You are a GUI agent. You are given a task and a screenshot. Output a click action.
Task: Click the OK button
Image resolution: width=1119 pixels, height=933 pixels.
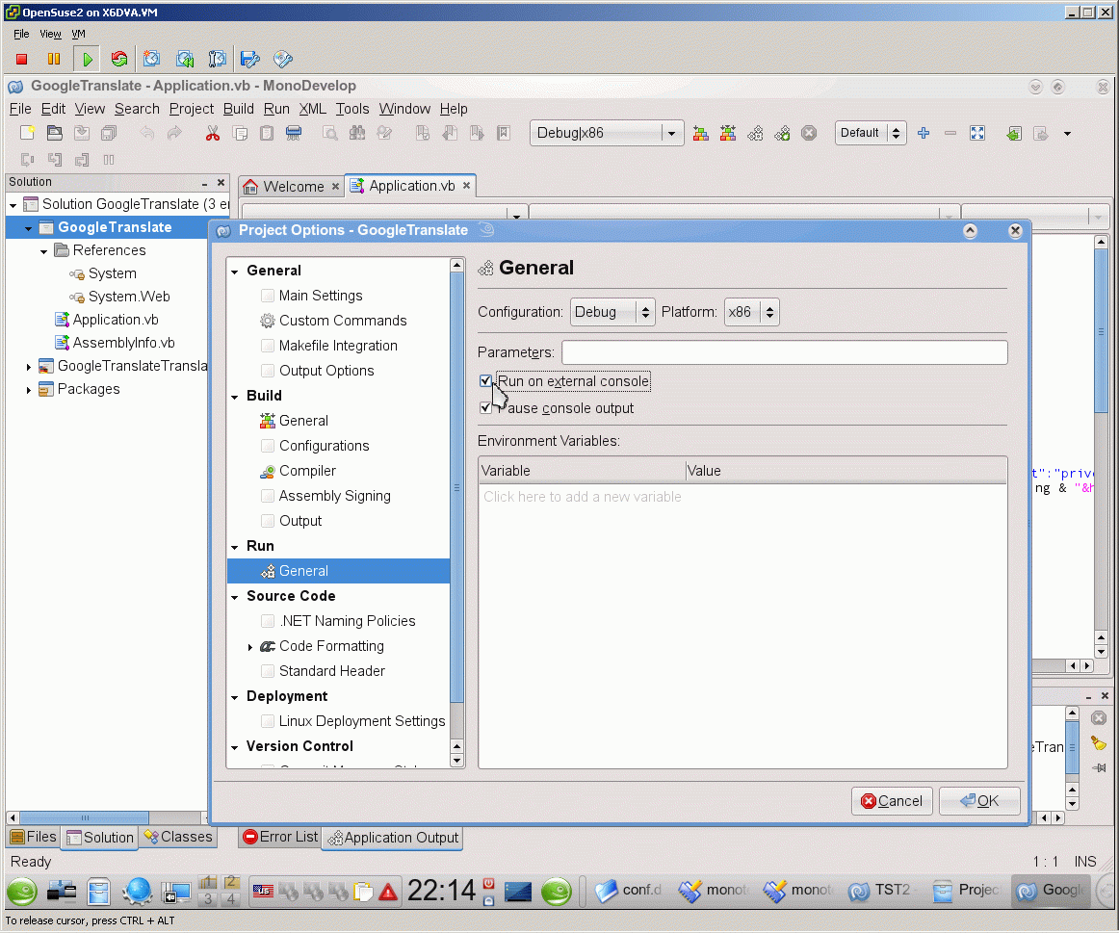click(x=979, y=800)
